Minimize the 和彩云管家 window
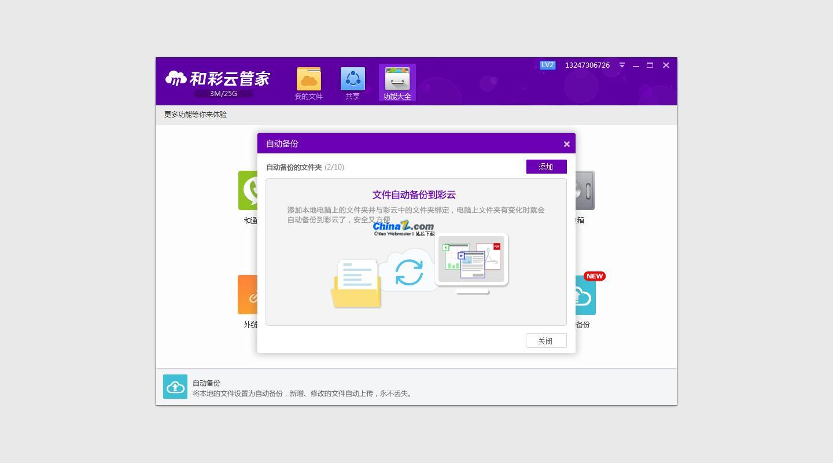The image size is (833, 463). (x=636, y=65)
